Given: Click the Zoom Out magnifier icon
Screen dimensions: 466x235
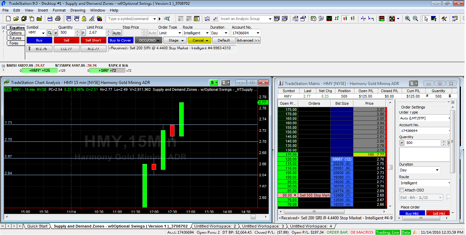Looking at the screenshot, I should click(x=415, y=19).
